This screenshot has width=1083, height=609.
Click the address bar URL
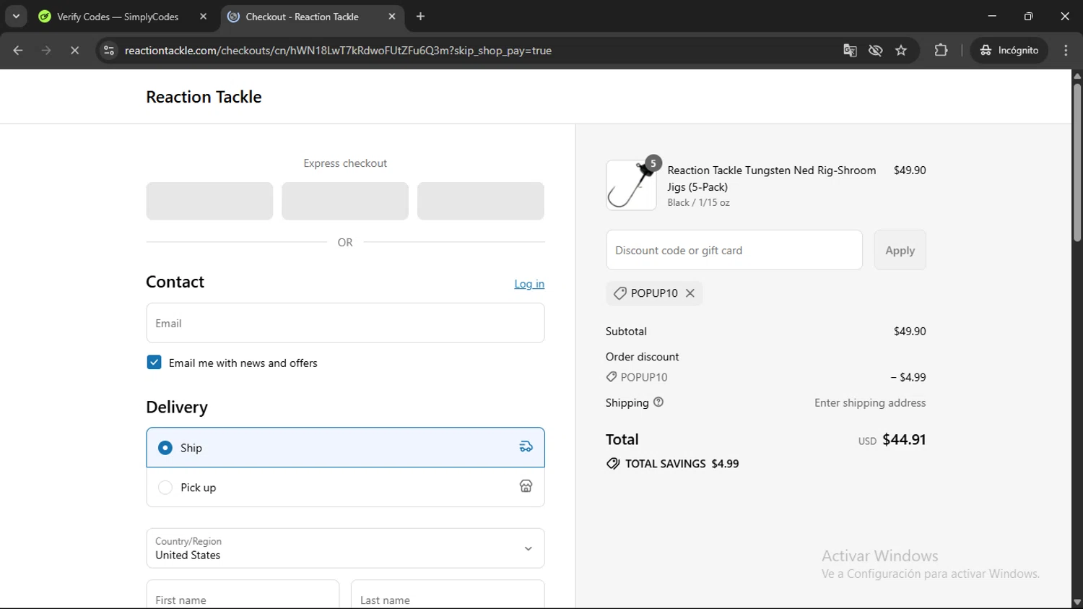(x=338, y=51)
